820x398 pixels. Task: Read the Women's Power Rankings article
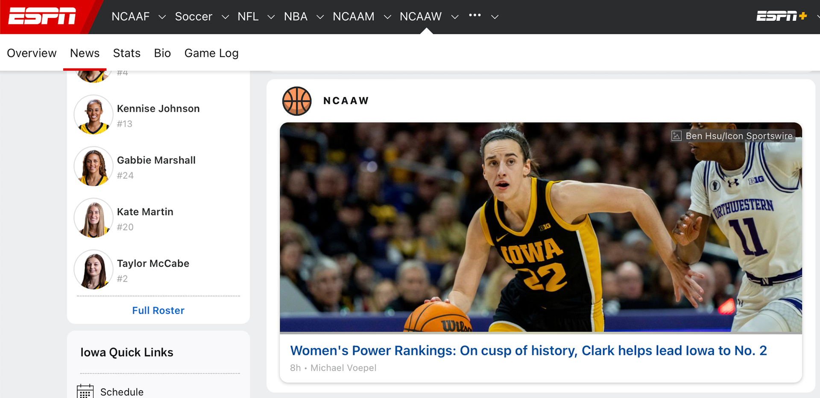(x=528, y=351)
